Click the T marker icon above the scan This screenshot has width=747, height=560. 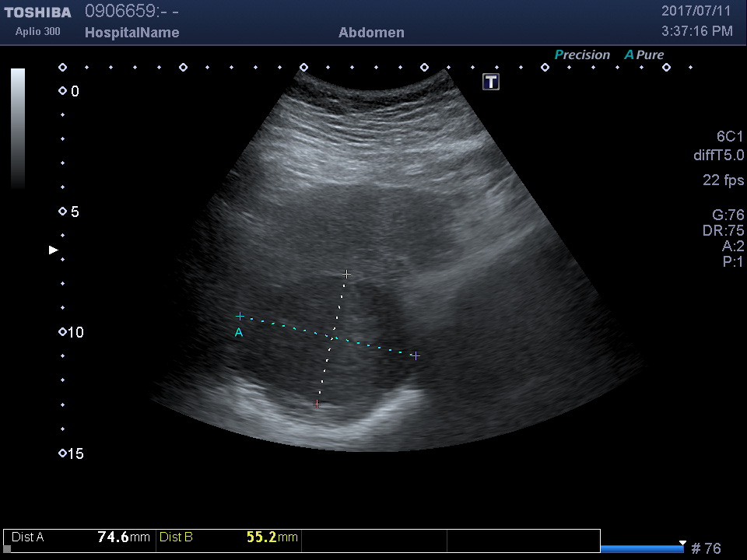[x=491, y=82]
